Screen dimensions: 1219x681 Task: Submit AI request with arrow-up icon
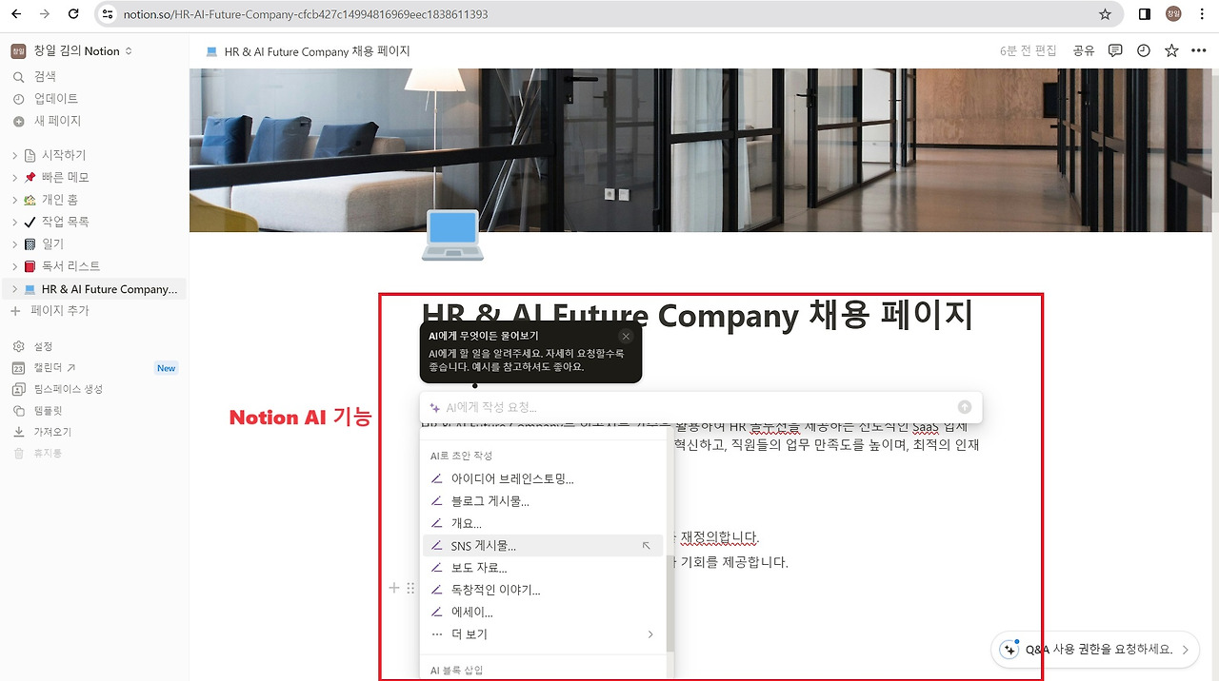point(965,407)
